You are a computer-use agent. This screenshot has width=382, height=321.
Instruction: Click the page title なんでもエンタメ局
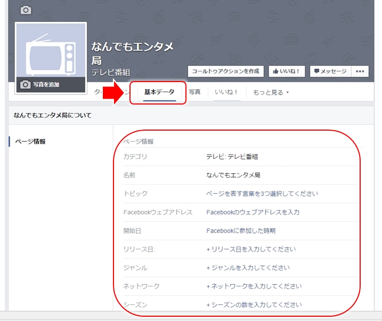[x=132, y=53]
